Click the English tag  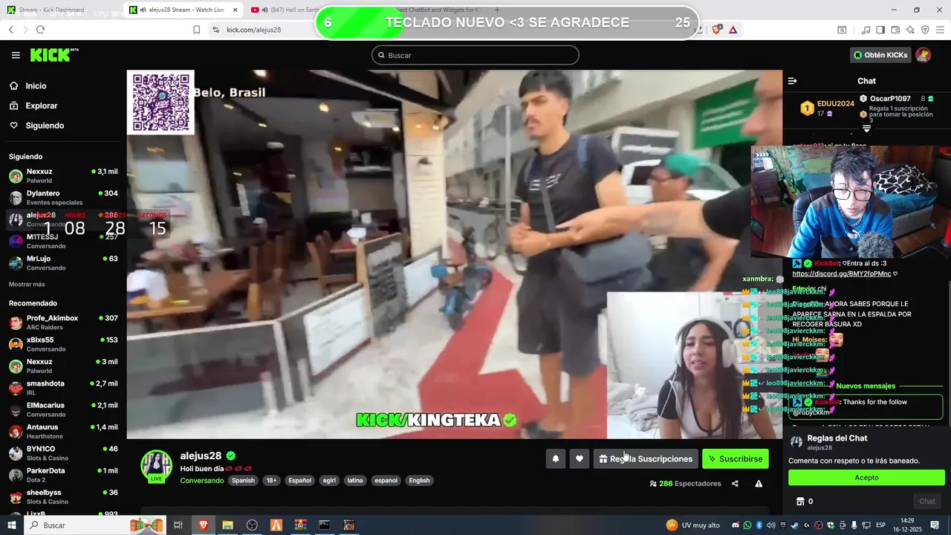click(419, 481)
